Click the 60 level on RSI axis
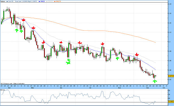The width and height of the screenshot is (174, 106). point(169,91)
